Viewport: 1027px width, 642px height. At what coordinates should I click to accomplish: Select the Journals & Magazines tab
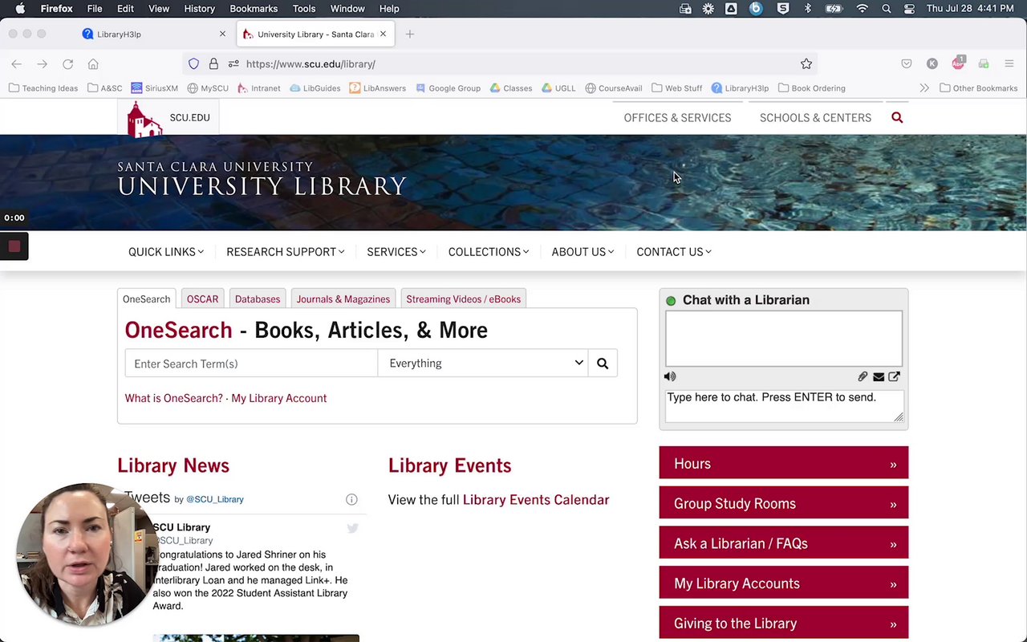(x=343, y=299)
